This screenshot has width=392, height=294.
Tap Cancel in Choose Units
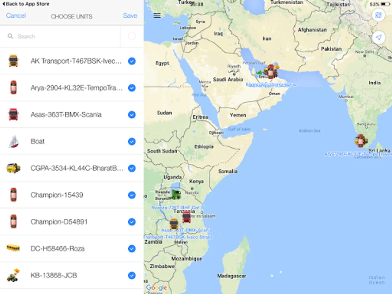16,15
